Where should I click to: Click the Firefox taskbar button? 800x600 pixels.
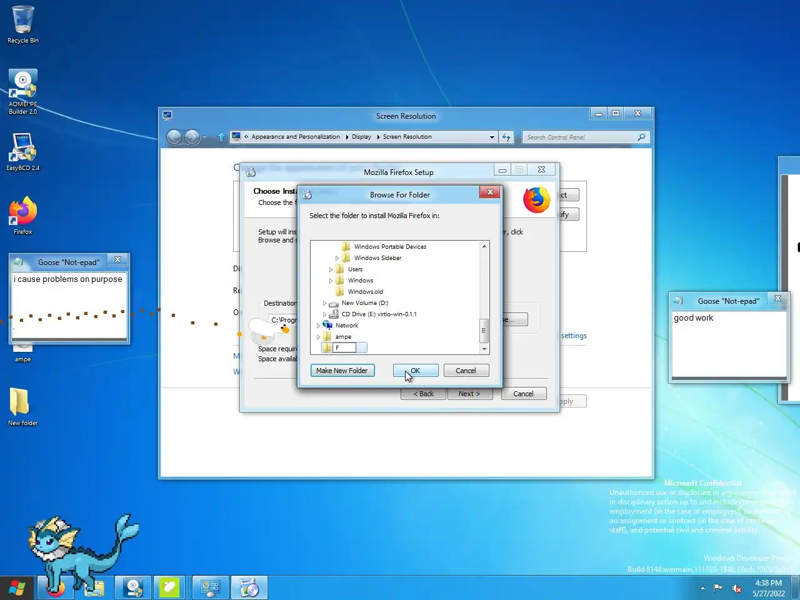(x=56, y=588)
